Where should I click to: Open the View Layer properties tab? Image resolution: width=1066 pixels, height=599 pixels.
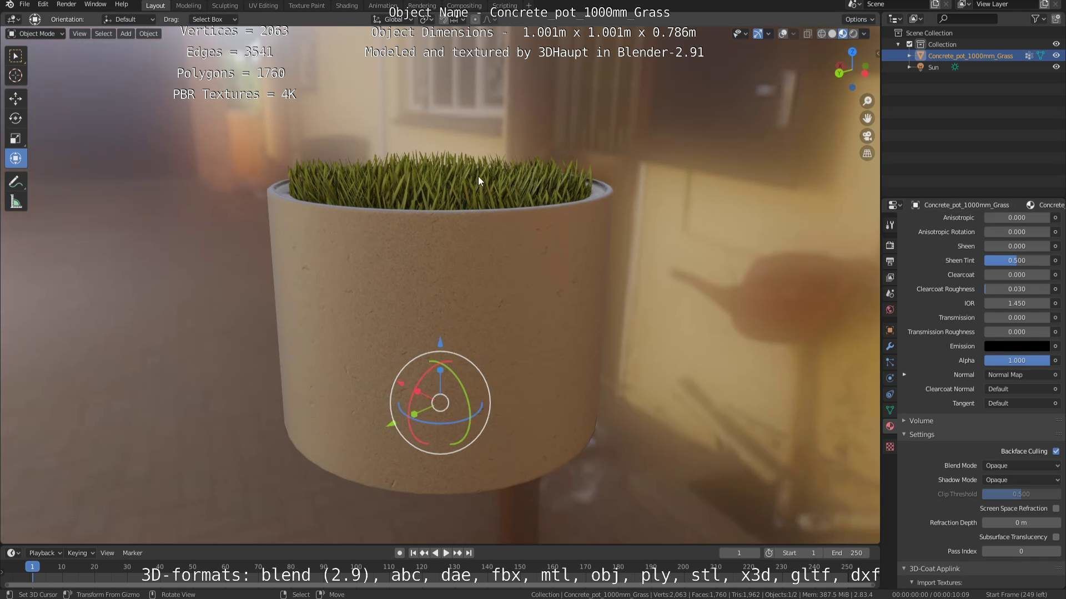890,277
